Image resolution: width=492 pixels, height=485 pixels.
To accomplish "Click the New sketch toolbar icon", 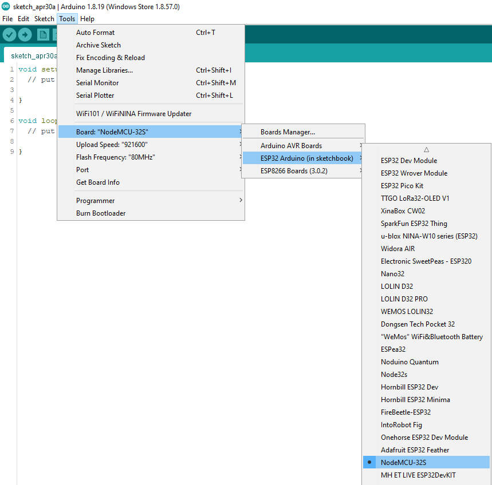I will coord(43,34).
